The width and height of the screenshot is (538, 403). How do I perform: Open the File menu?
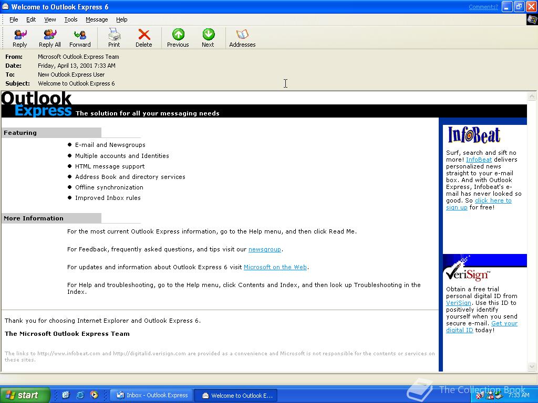tap(14, 19)
